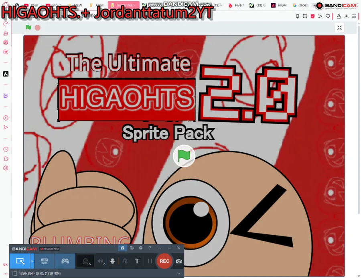Select Bandicam screen recording mode
The height and width of the screenshot is (278, 361).
pos(20,261)
